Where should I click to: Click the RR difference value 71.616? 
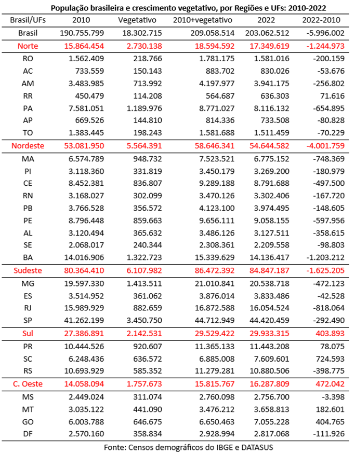tap(332, 96)
